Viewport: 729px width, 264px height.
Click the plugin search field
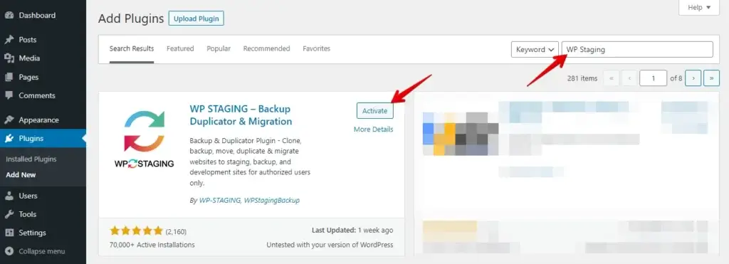[x=637, y=49]
